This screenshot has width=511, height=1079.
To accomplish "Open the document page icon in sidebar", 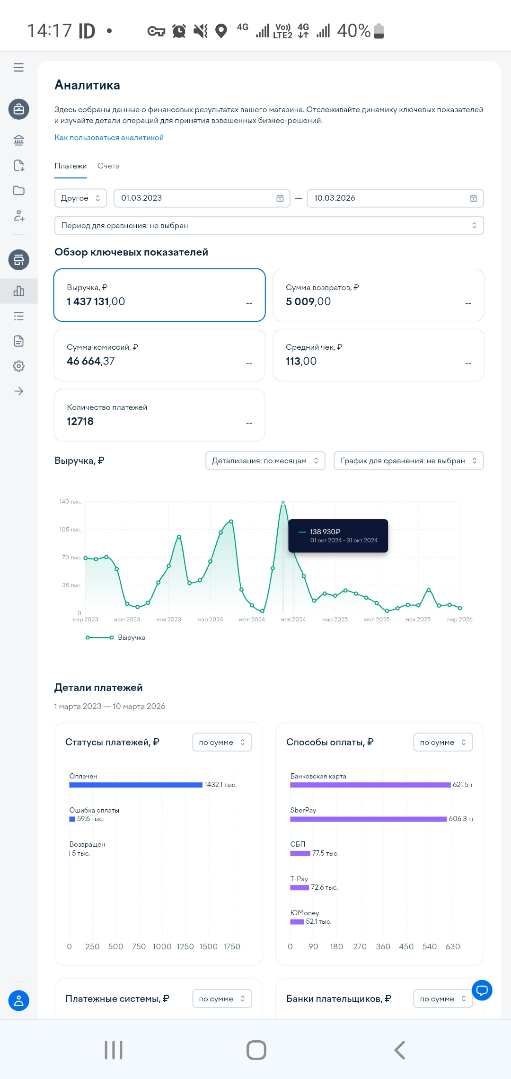I will [19, 341].
